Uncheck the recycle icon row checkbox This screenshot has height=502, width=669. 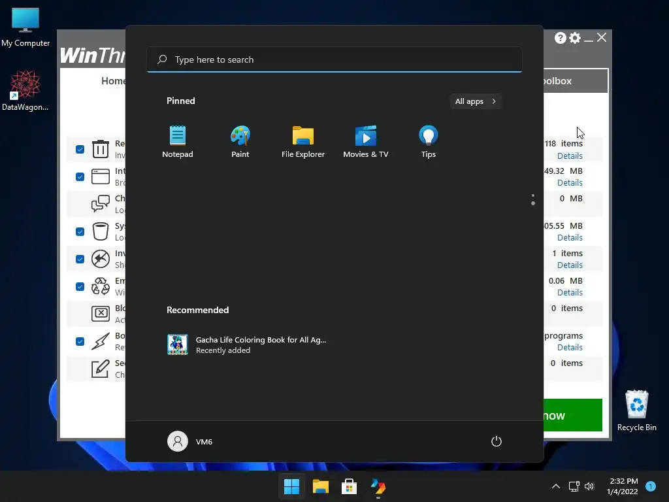click(x=80, y=286)
